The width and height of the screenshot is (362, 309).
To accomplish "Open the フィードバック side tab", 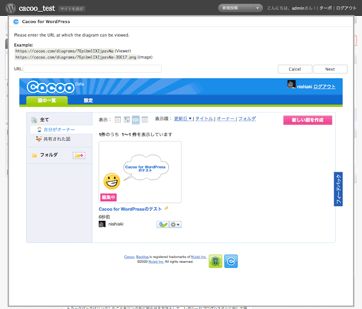I will 338,189.
